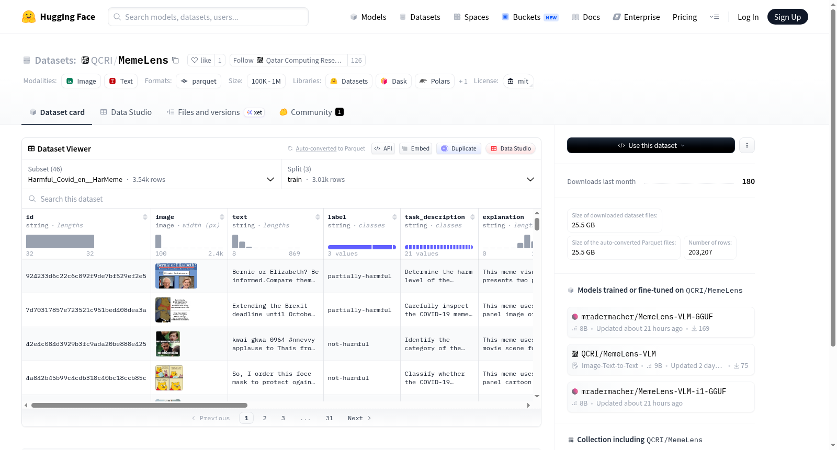Filter by Text modality tag
Image resolution: width=837 pixels, height=450 pixels.
121,81
